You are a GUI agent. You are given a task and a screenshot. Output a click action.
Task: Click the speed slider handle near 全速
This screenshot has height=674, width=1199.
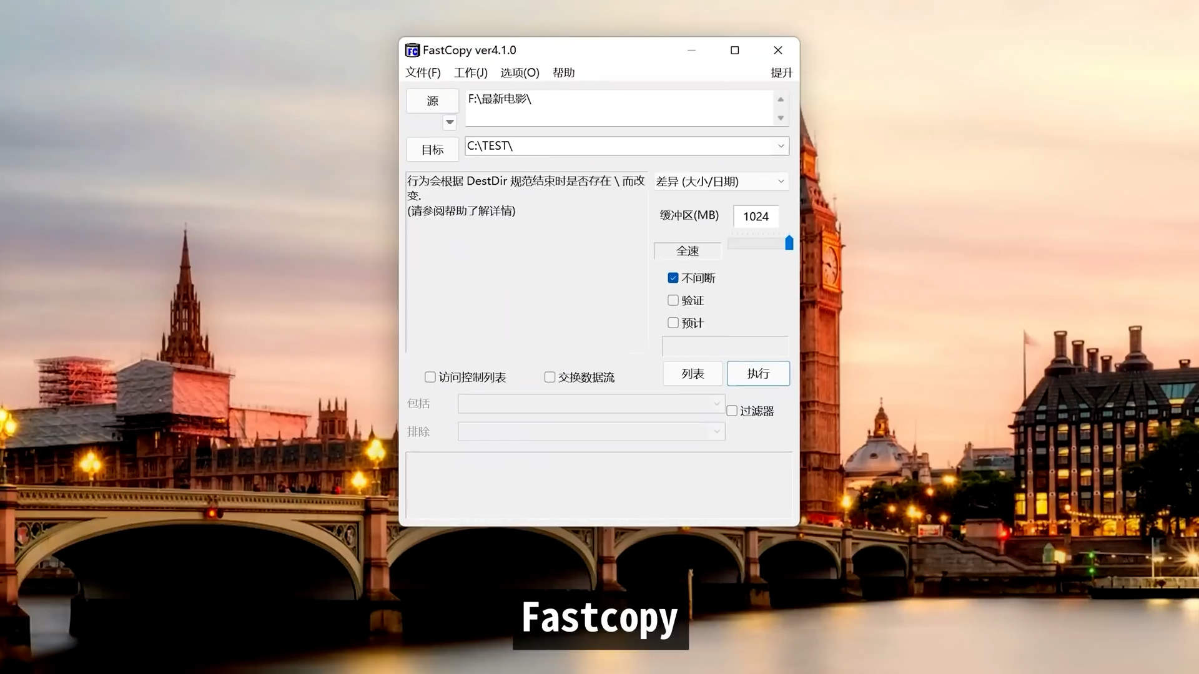tap(789, 243)
